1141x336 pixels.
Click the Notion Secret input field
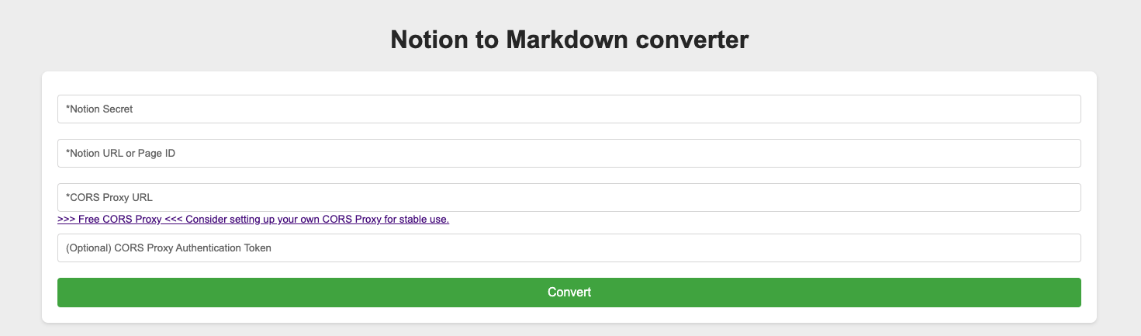(569, 109)
